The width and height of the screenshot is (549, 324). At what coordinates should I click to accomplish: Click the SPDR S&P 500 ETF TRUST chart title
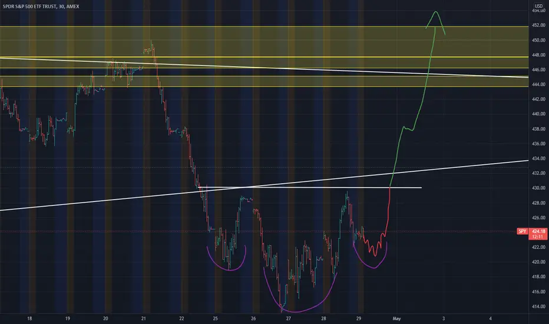click(x=41, y=6)
